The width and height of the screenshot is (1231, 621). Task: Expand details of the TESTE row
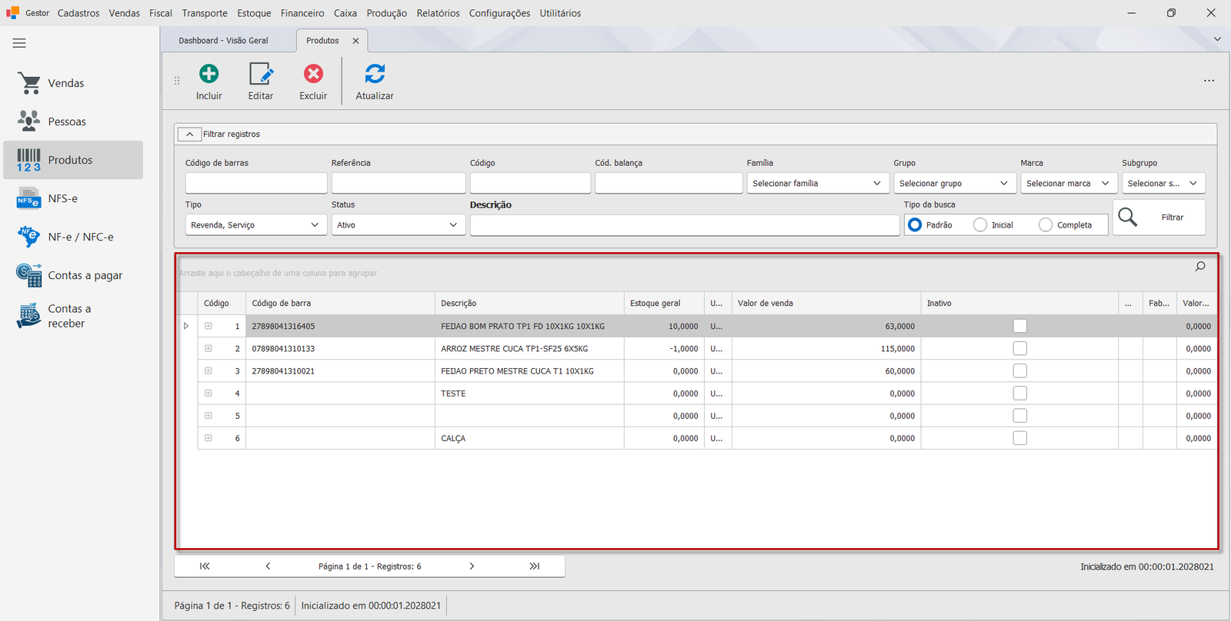click(x=209, y=394)
